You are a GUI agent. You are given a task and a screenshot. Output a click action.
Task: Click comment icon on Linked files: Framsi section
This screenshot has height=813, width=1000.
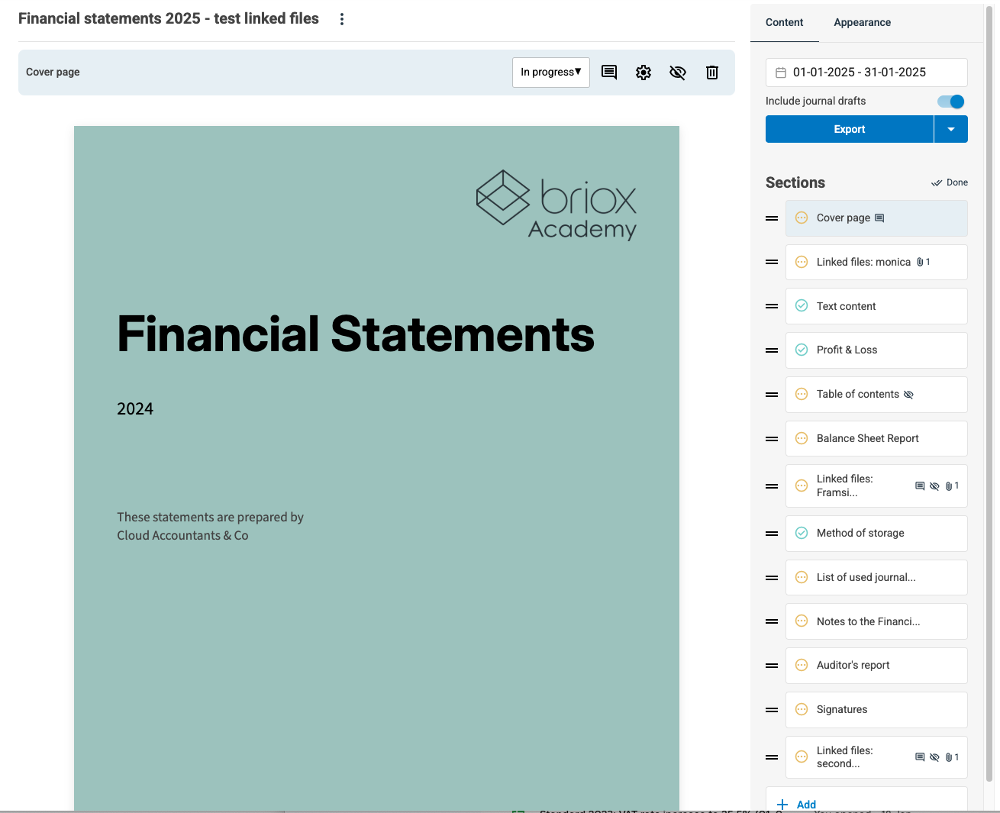(920, 486)
